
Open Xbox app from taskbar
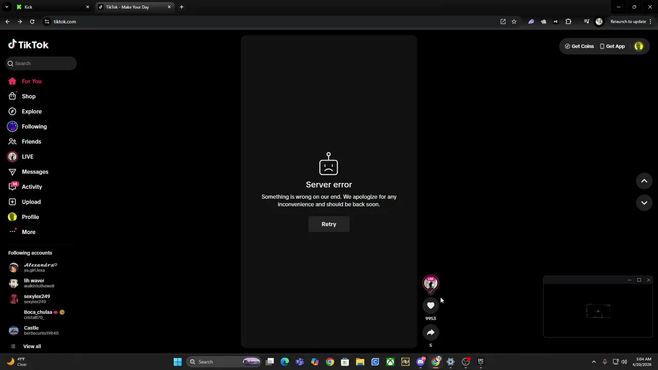390,362
